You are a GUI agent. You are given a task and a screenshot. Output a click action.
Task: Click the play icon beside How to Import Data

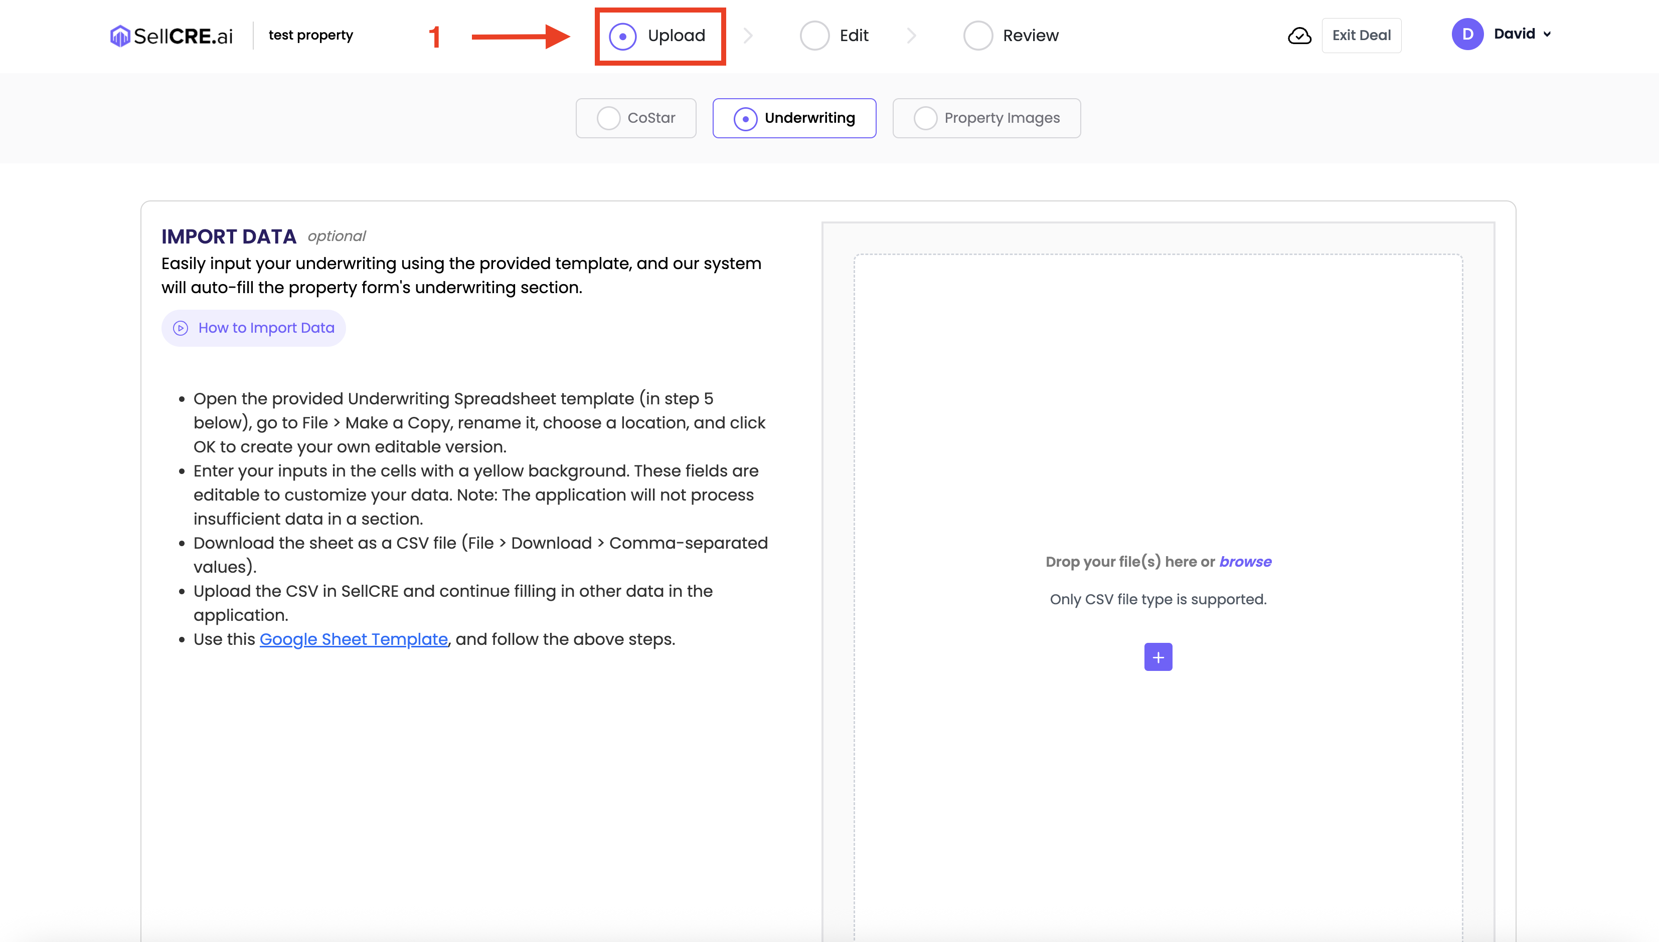click(181, 328)
